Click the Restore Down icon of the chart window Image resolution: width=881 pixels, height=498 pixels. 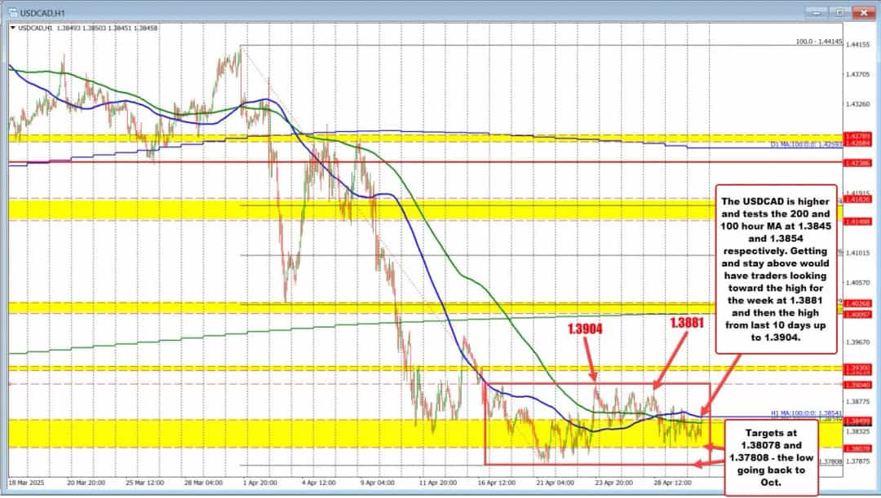tap(837, 12)
